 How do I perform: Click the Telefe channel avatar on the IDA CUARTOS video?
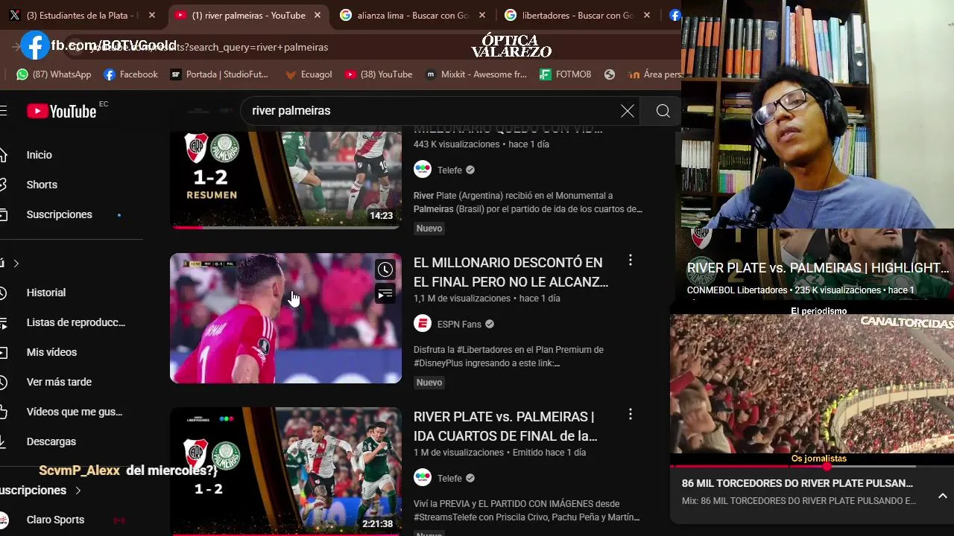tap(423, 478)
